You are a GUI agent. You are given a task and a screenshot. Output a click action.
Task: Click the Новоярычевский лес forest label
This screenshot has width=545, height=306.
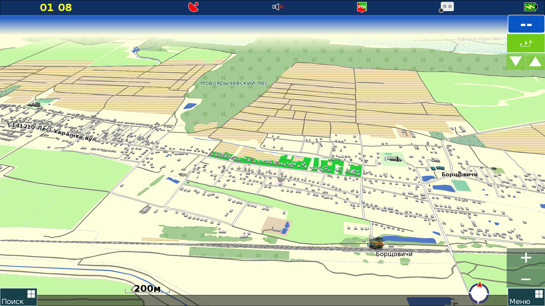point(234,83)
